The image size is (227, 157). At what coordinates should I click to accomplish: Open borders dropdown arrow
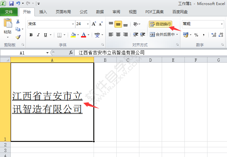tap(64, 35)
